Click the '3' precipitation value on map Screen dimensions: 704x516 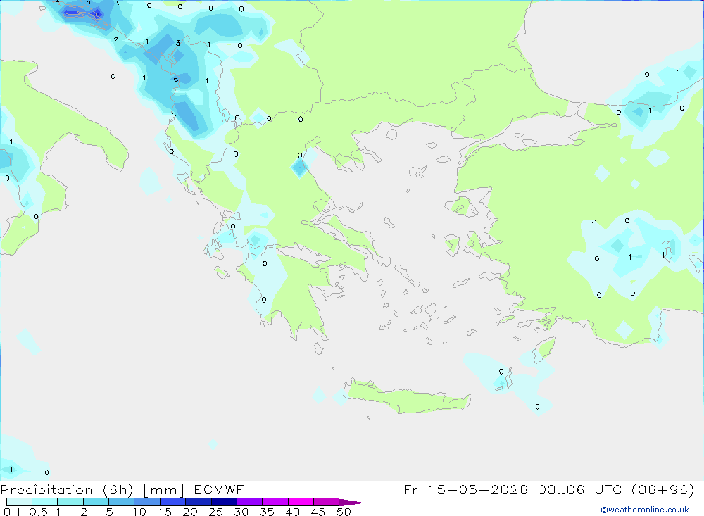(x=178, y=43)
